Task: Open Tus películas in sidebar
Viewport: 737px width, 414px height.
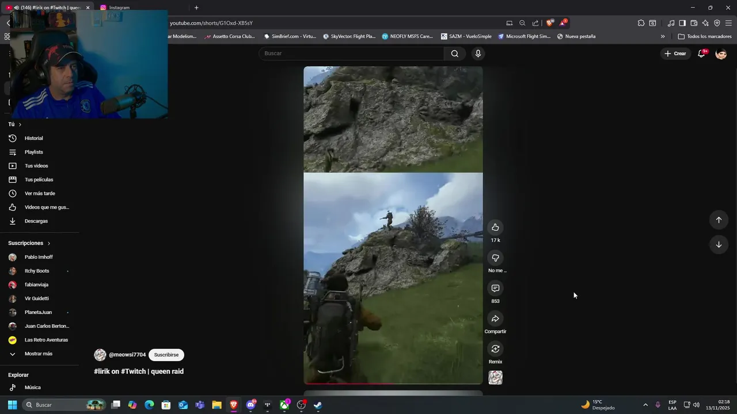Action: [39, 180]
